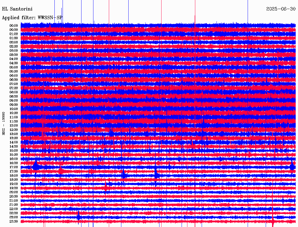Image resolution: width=298 pixels, height=227 pixels.
Task: Click the 23:00 time label
Action: click(x=14, y=217)
